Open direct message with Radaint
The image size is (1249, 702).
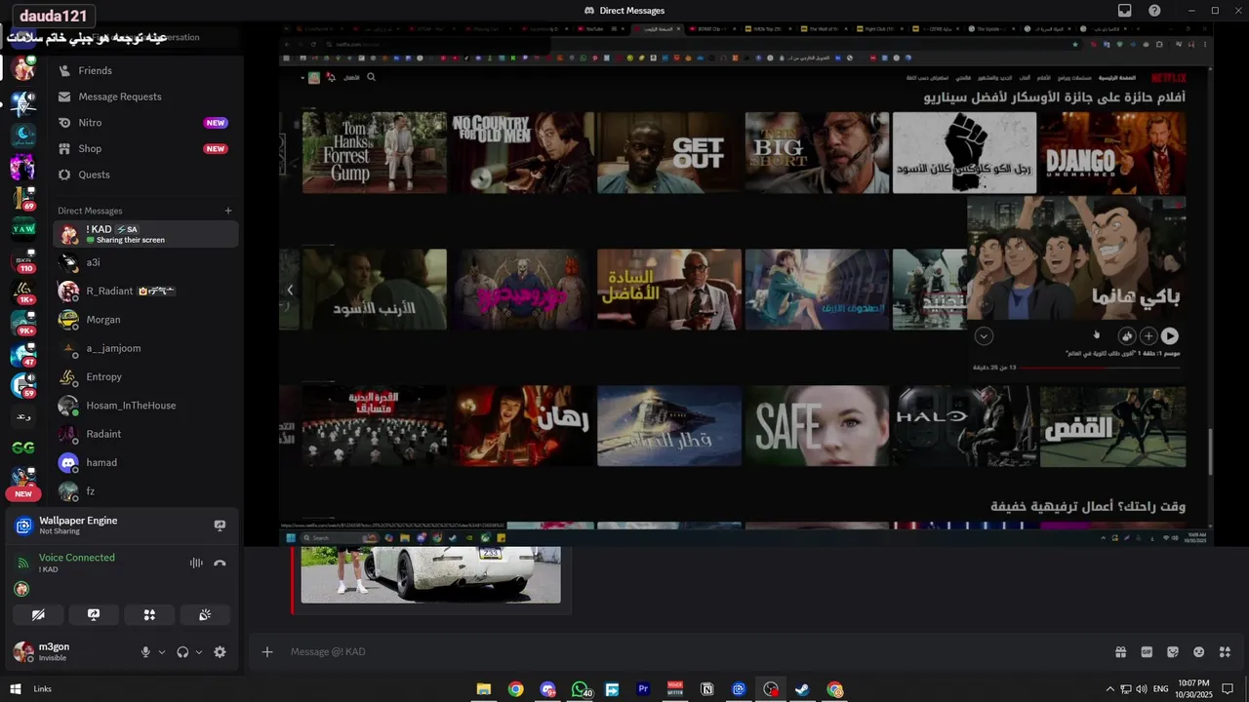tap(145, 434)
